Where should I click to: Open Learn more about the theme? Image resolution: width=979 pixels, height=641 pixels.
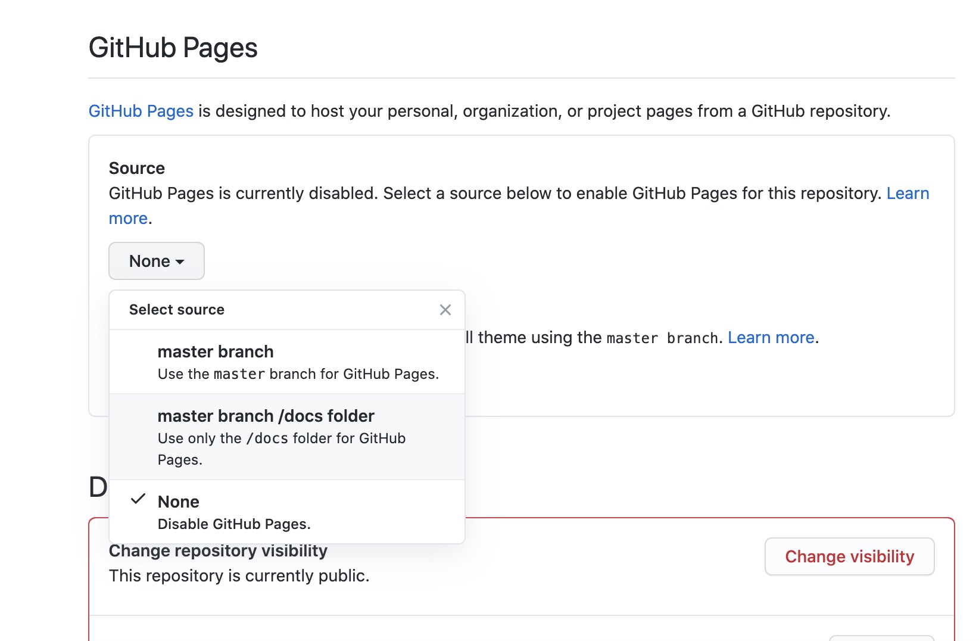pyautogui.click(x=770, y=337)
